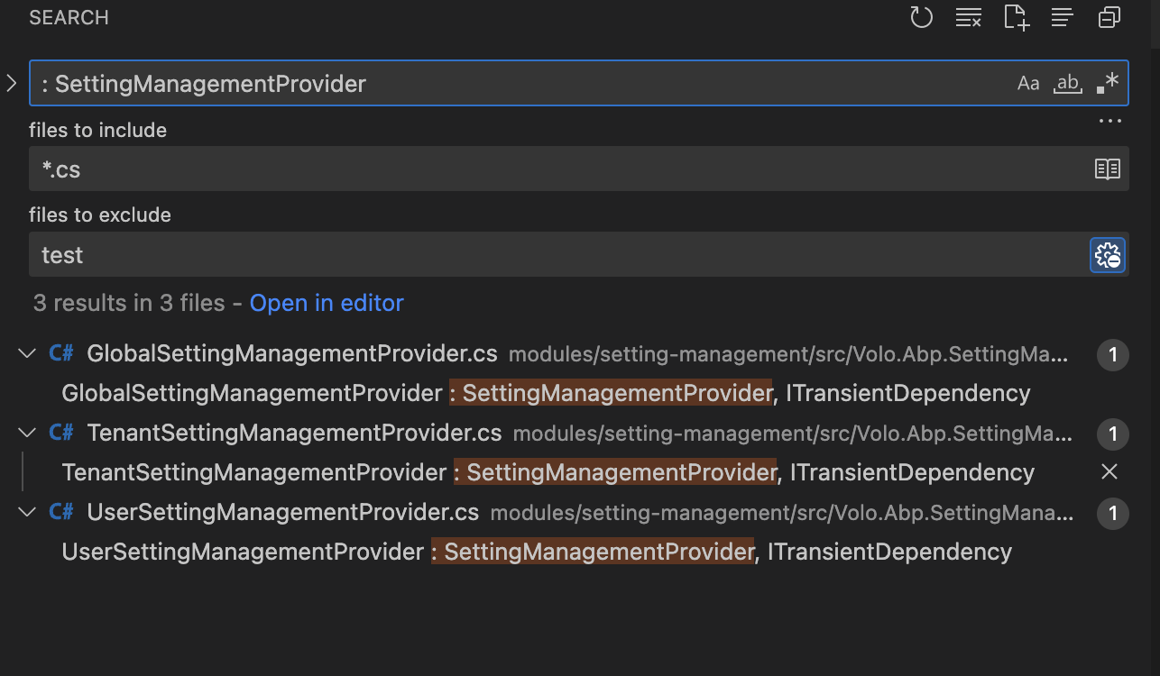Click the Open in editor link

[327, 304]
